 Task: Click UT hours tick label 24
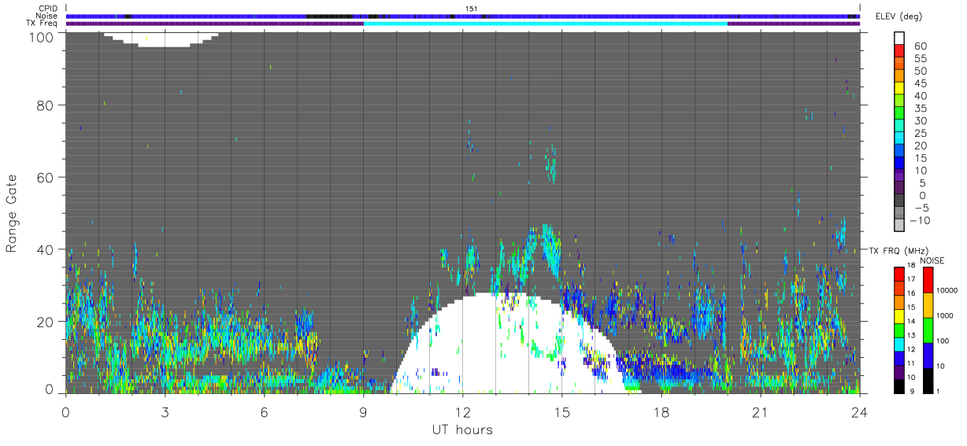point(860,411)
